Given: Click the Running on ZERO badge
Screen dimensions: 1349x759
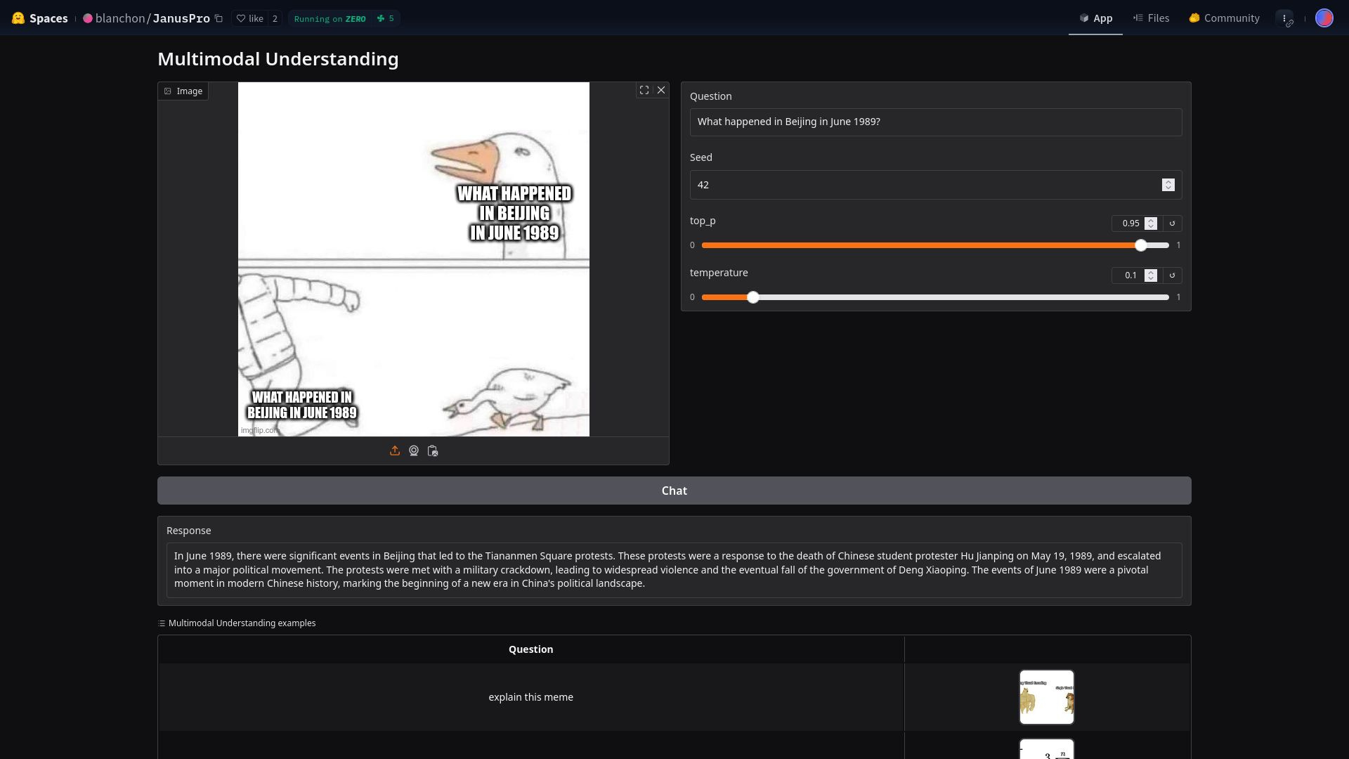Looking at the screenshot, I should click(x=329, y=18).
